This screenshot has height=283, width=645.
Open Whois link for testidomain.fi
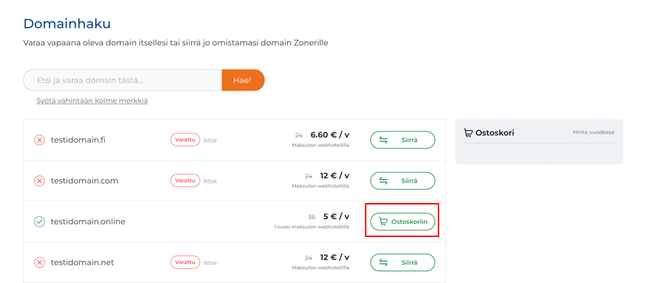pos(210,140)
